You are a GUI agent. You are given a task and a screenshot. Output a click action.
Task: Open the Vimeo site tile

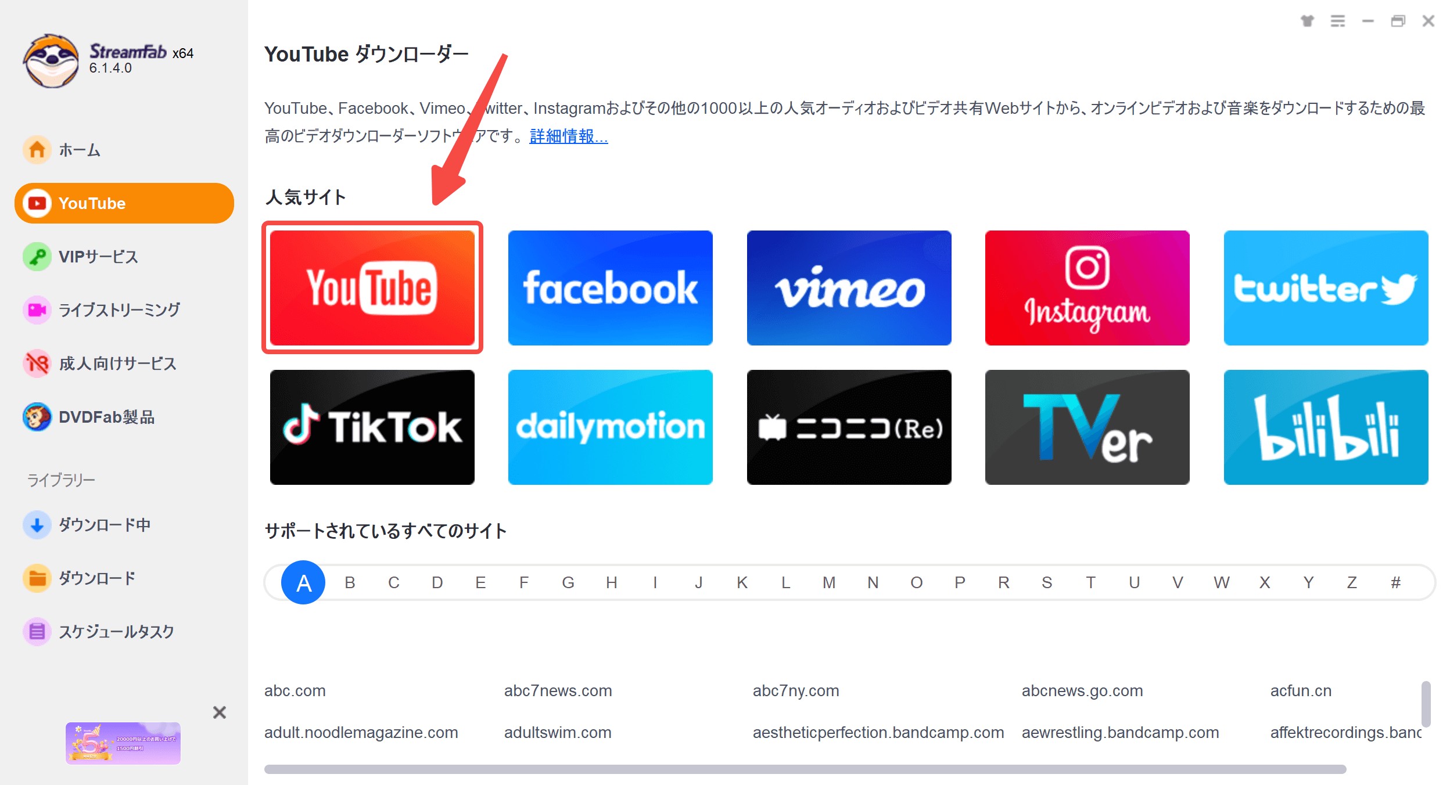pos(849,287)
